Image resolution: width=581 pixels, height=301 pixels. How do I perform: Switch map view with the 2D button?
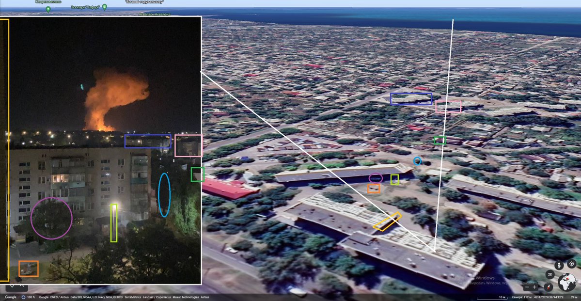(550, 274)
